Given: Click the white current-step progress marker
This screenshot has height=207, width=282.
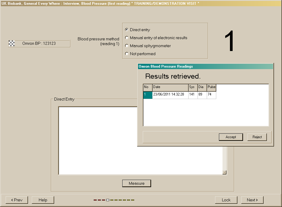Looking at the screenshot, I should (108, 200).
